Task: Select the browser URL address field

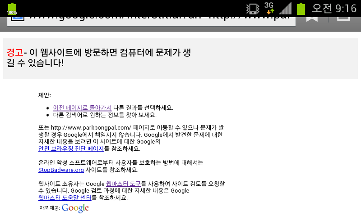Action: (x=151, y=21)
